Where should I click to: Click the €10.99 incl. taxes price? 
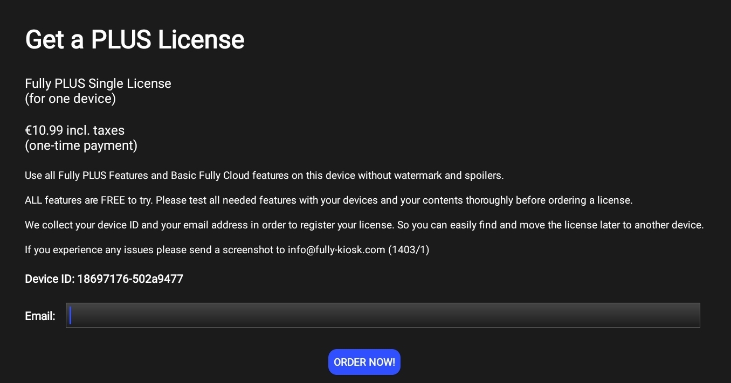point(74,130)
